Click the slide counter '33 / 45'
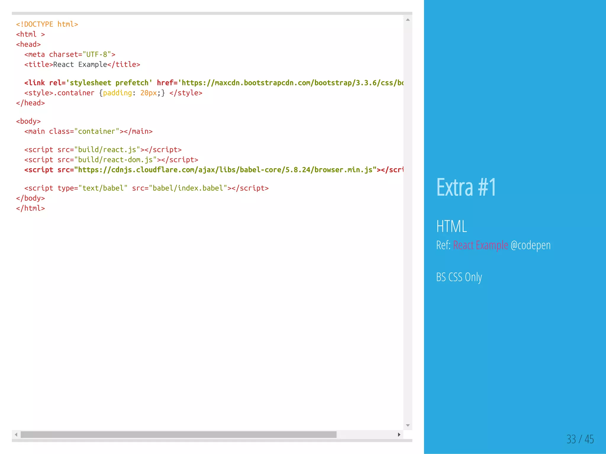606x454 pixels. 580,439
